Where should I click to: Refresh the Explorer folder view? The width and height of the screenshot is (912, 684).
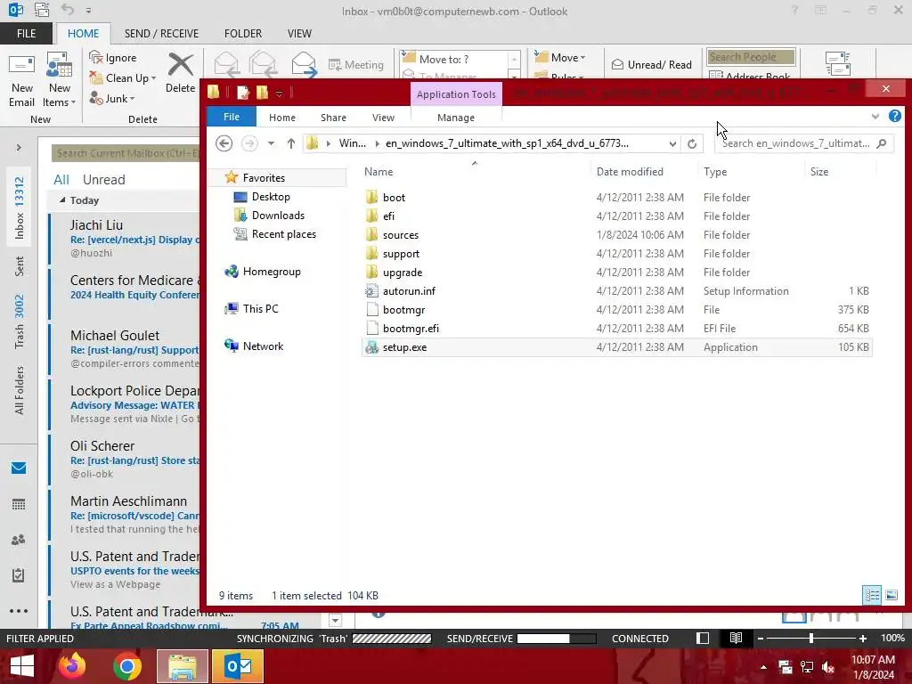692,143
